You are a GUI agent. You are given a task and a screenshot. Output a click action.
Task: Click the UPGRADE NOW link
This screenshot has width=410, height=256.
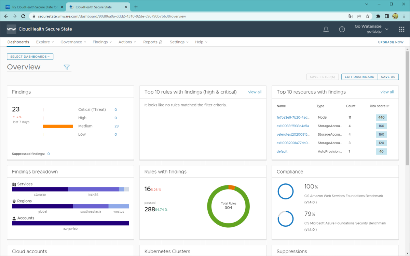tap(391, 42)
